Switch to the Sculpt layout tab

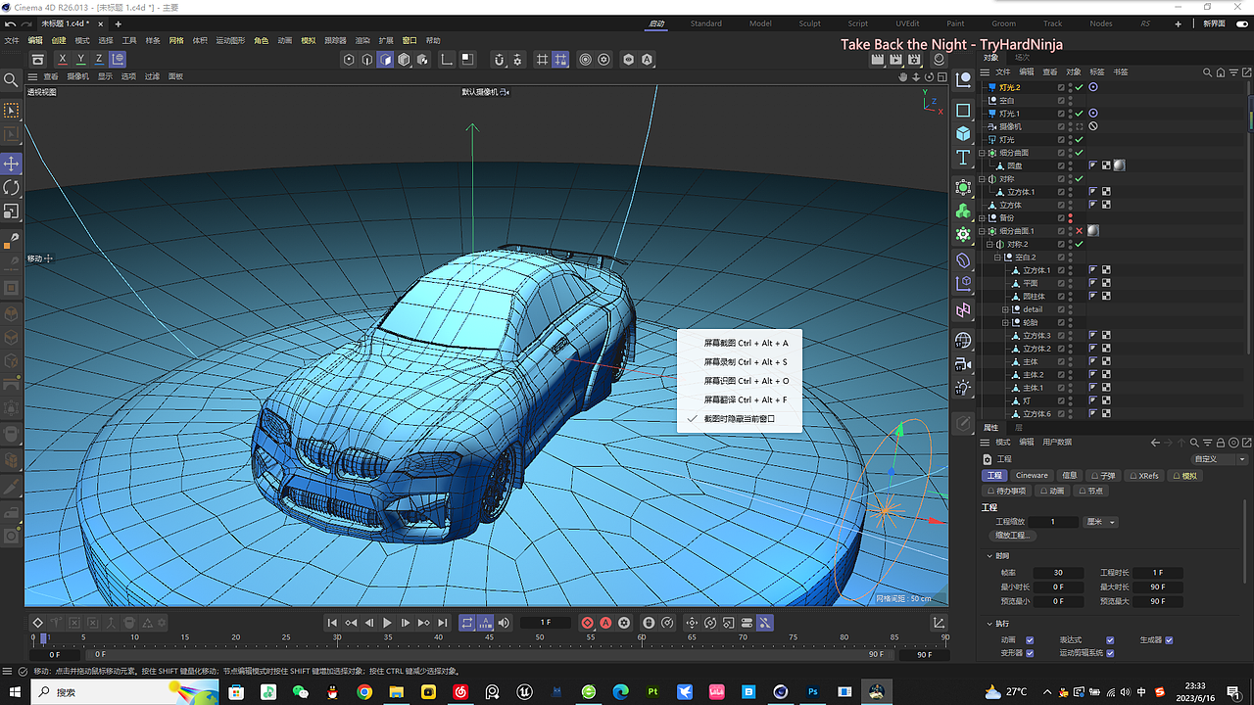(x=809, y=23)
